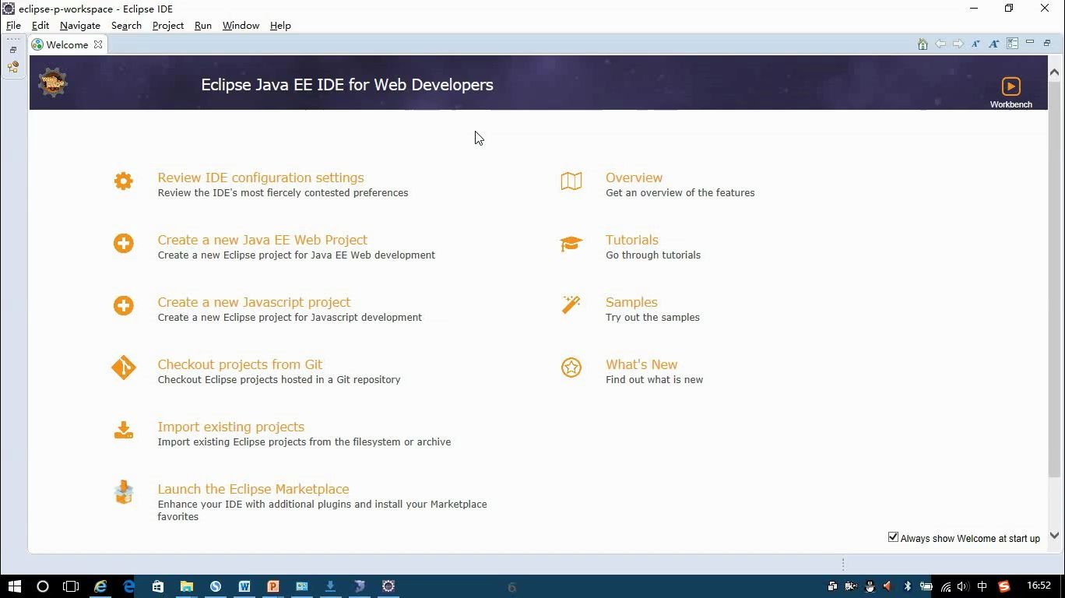Click plus icon beside Javascript project
Image resolution: width=1065 pixels, height=598 pixels.
123,305
